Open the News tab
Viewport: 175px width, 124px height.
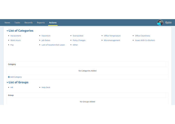click(x=7, y=23)
